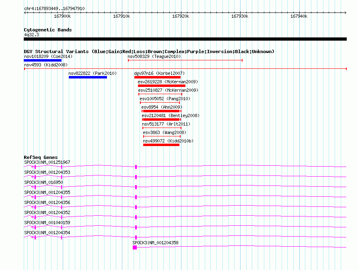Click the 167940k ruler tick label

(299, 16)
